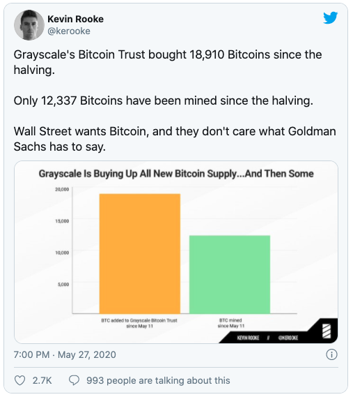Screen dimensions: 353x397
Task: Open replies via the speech bubble icon
Action: pyautogui.click(x=74, y=380)
